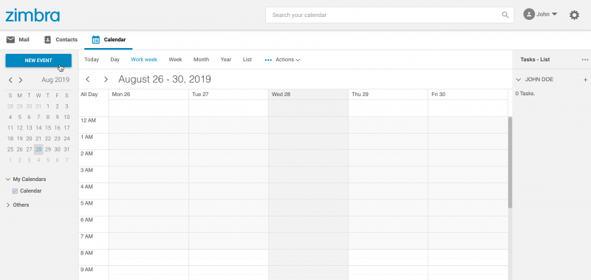591x280 pixels.
Task: Switch to the Mail tab
Action: (18, 40)
